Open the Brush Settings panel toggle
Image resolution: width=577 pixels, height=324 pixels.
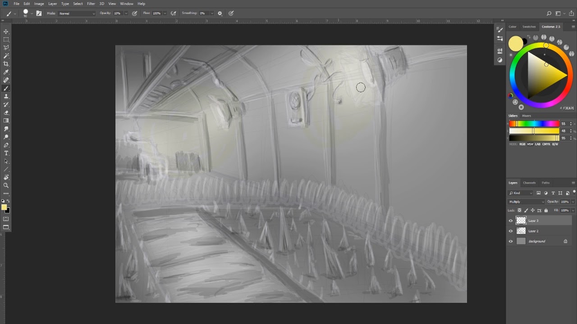point(39,13)
